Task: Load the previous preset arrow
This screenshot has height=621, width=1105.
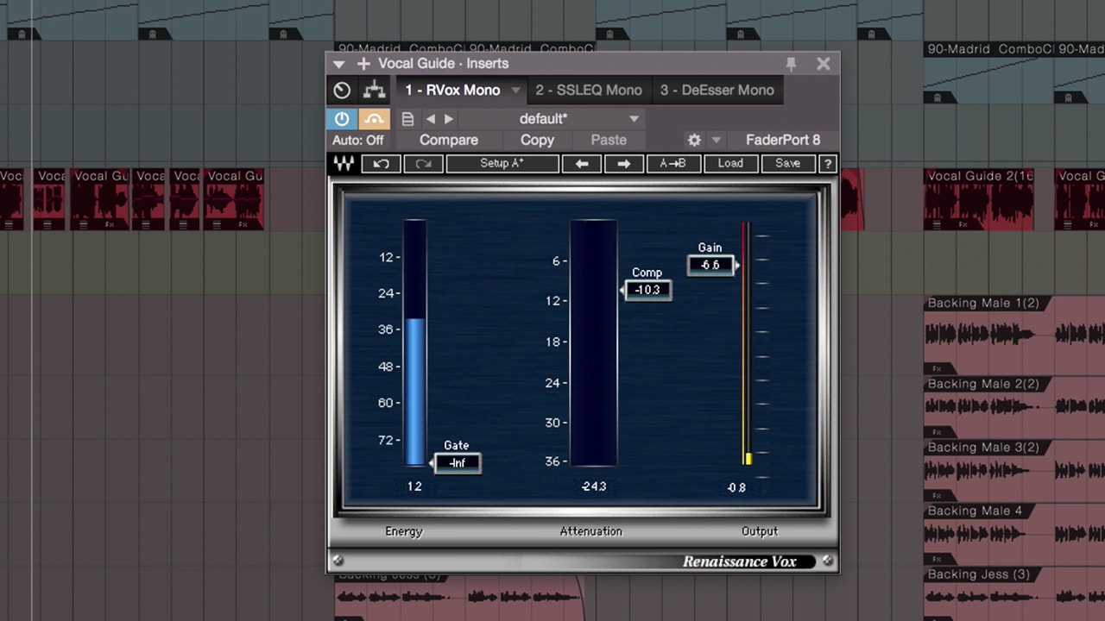Action: point(431,119)
